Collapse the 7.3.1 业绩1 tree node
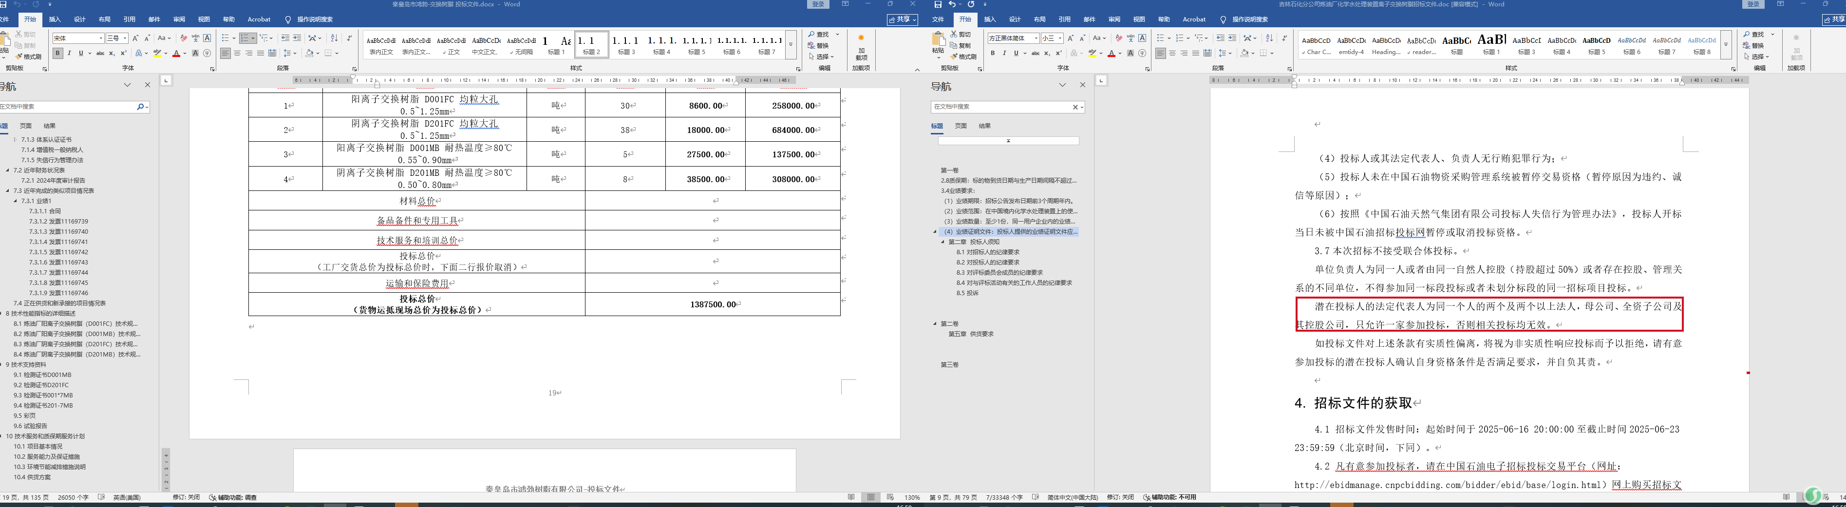The image size is (1846, 507). pos(15,201)
